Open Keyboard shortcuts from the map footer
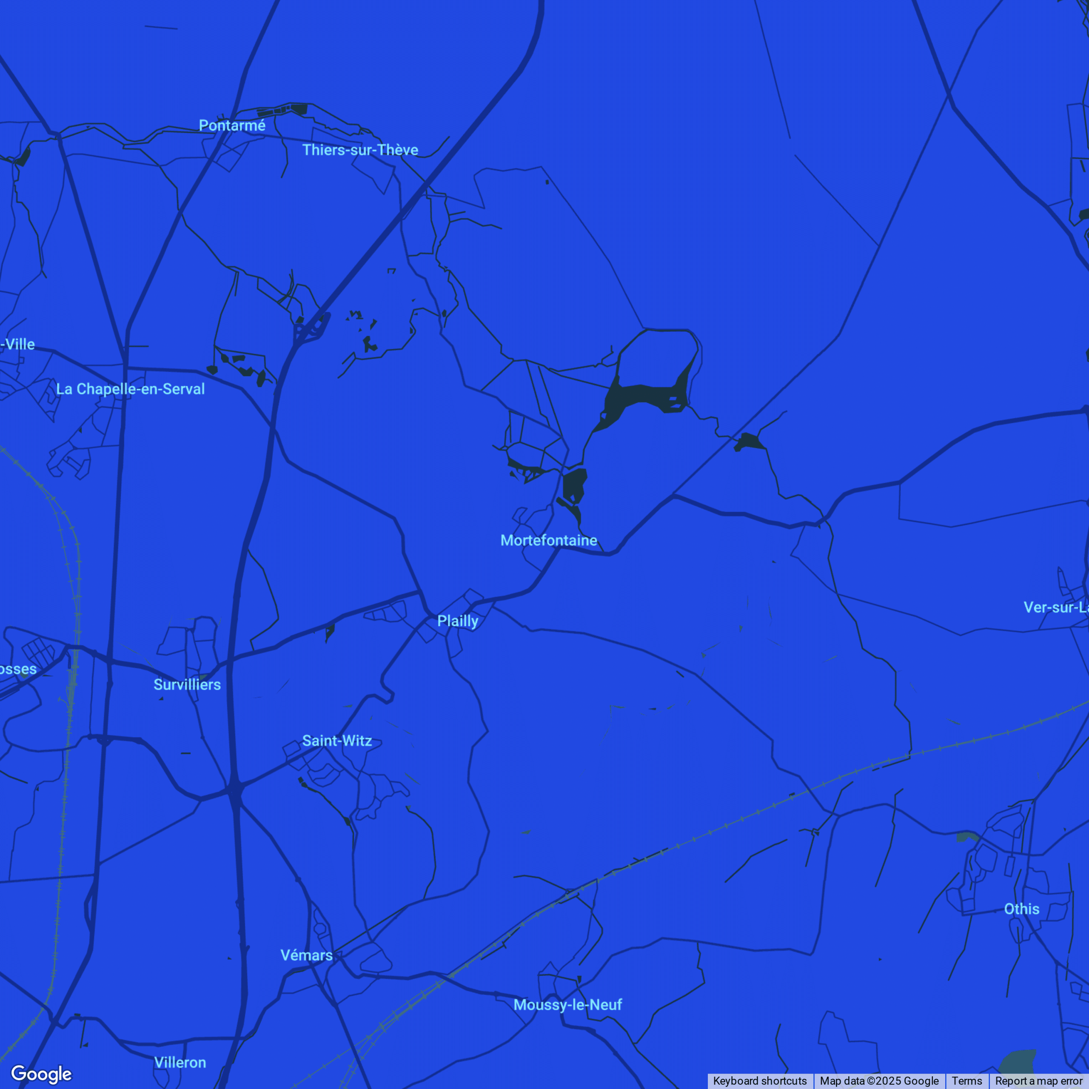Viewport: 1089px width, 1089px height. [760, 1080]
